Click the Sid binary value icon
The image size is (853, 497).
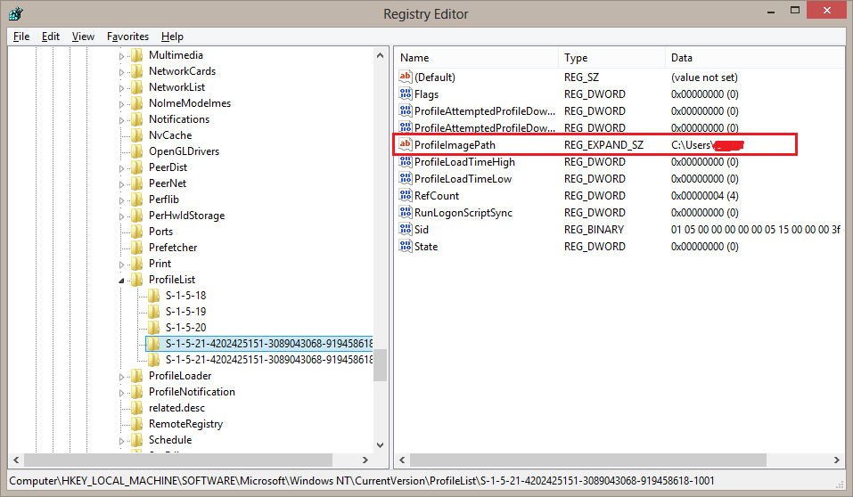[x=406, y=230]
